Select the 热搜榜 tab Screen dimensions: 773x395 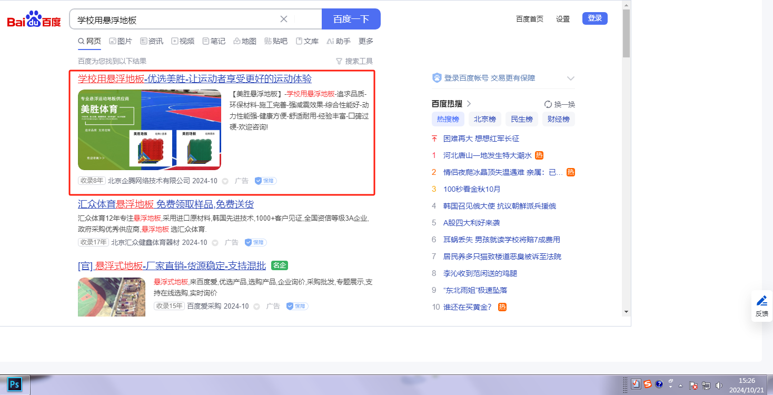pos(448,119)
